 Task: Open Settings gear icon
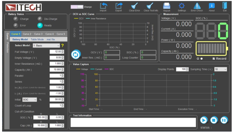(182, 6)
